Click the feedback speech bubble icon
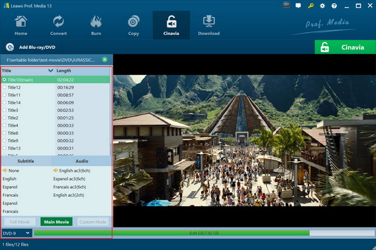The width and height of the screenshot is (376, 250). point(298,6)
